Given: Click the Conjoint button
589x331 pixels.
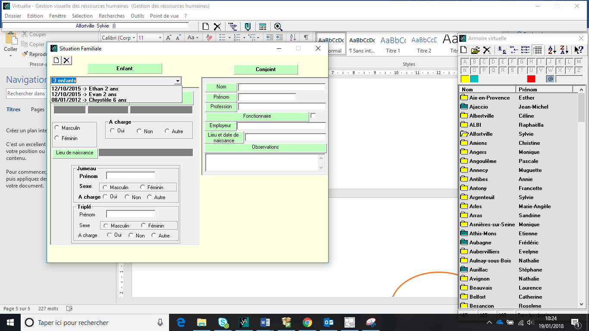Looking at the screenshot, I should 266,69.
